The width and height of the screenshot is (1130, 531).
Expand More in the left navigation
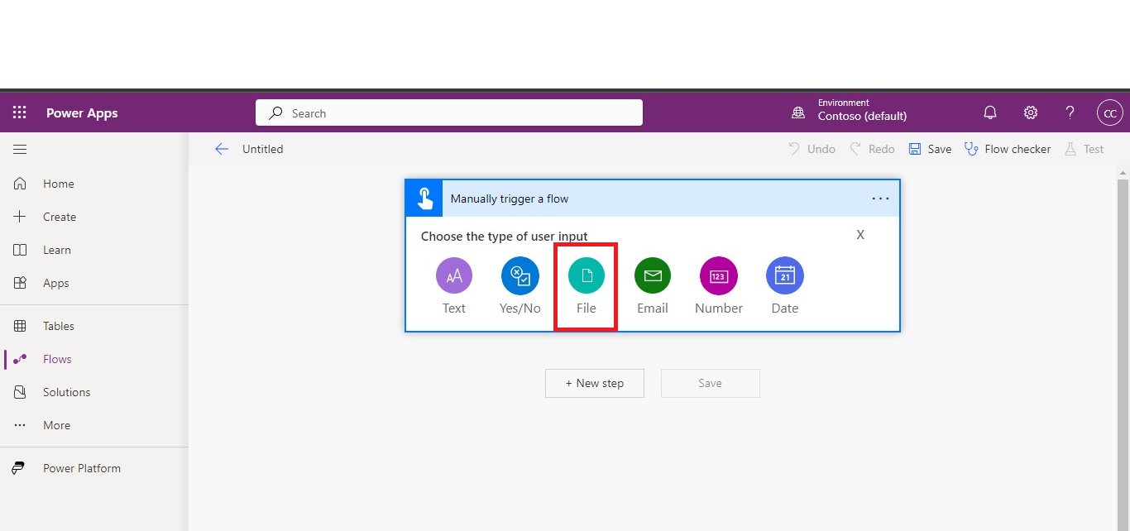pyautogui.click(x=56, y=425)
